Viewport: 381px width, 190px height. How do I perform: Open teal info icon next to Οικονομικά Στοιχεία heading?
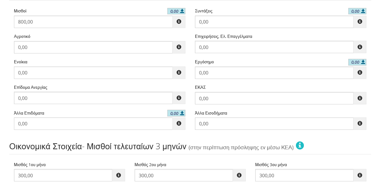(300, 146)
